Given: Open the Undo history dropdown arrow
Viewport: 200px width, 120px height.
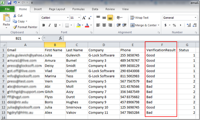Looking at the screenshot, I should tap(19, 2).
